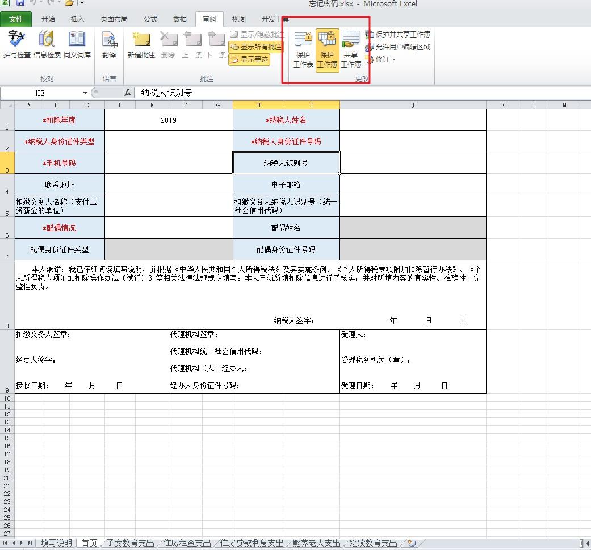Viewport: 591px width, 550px height.
Task: Switch to the 页面布局 ribbon tab
Action: tap(114, 19)
